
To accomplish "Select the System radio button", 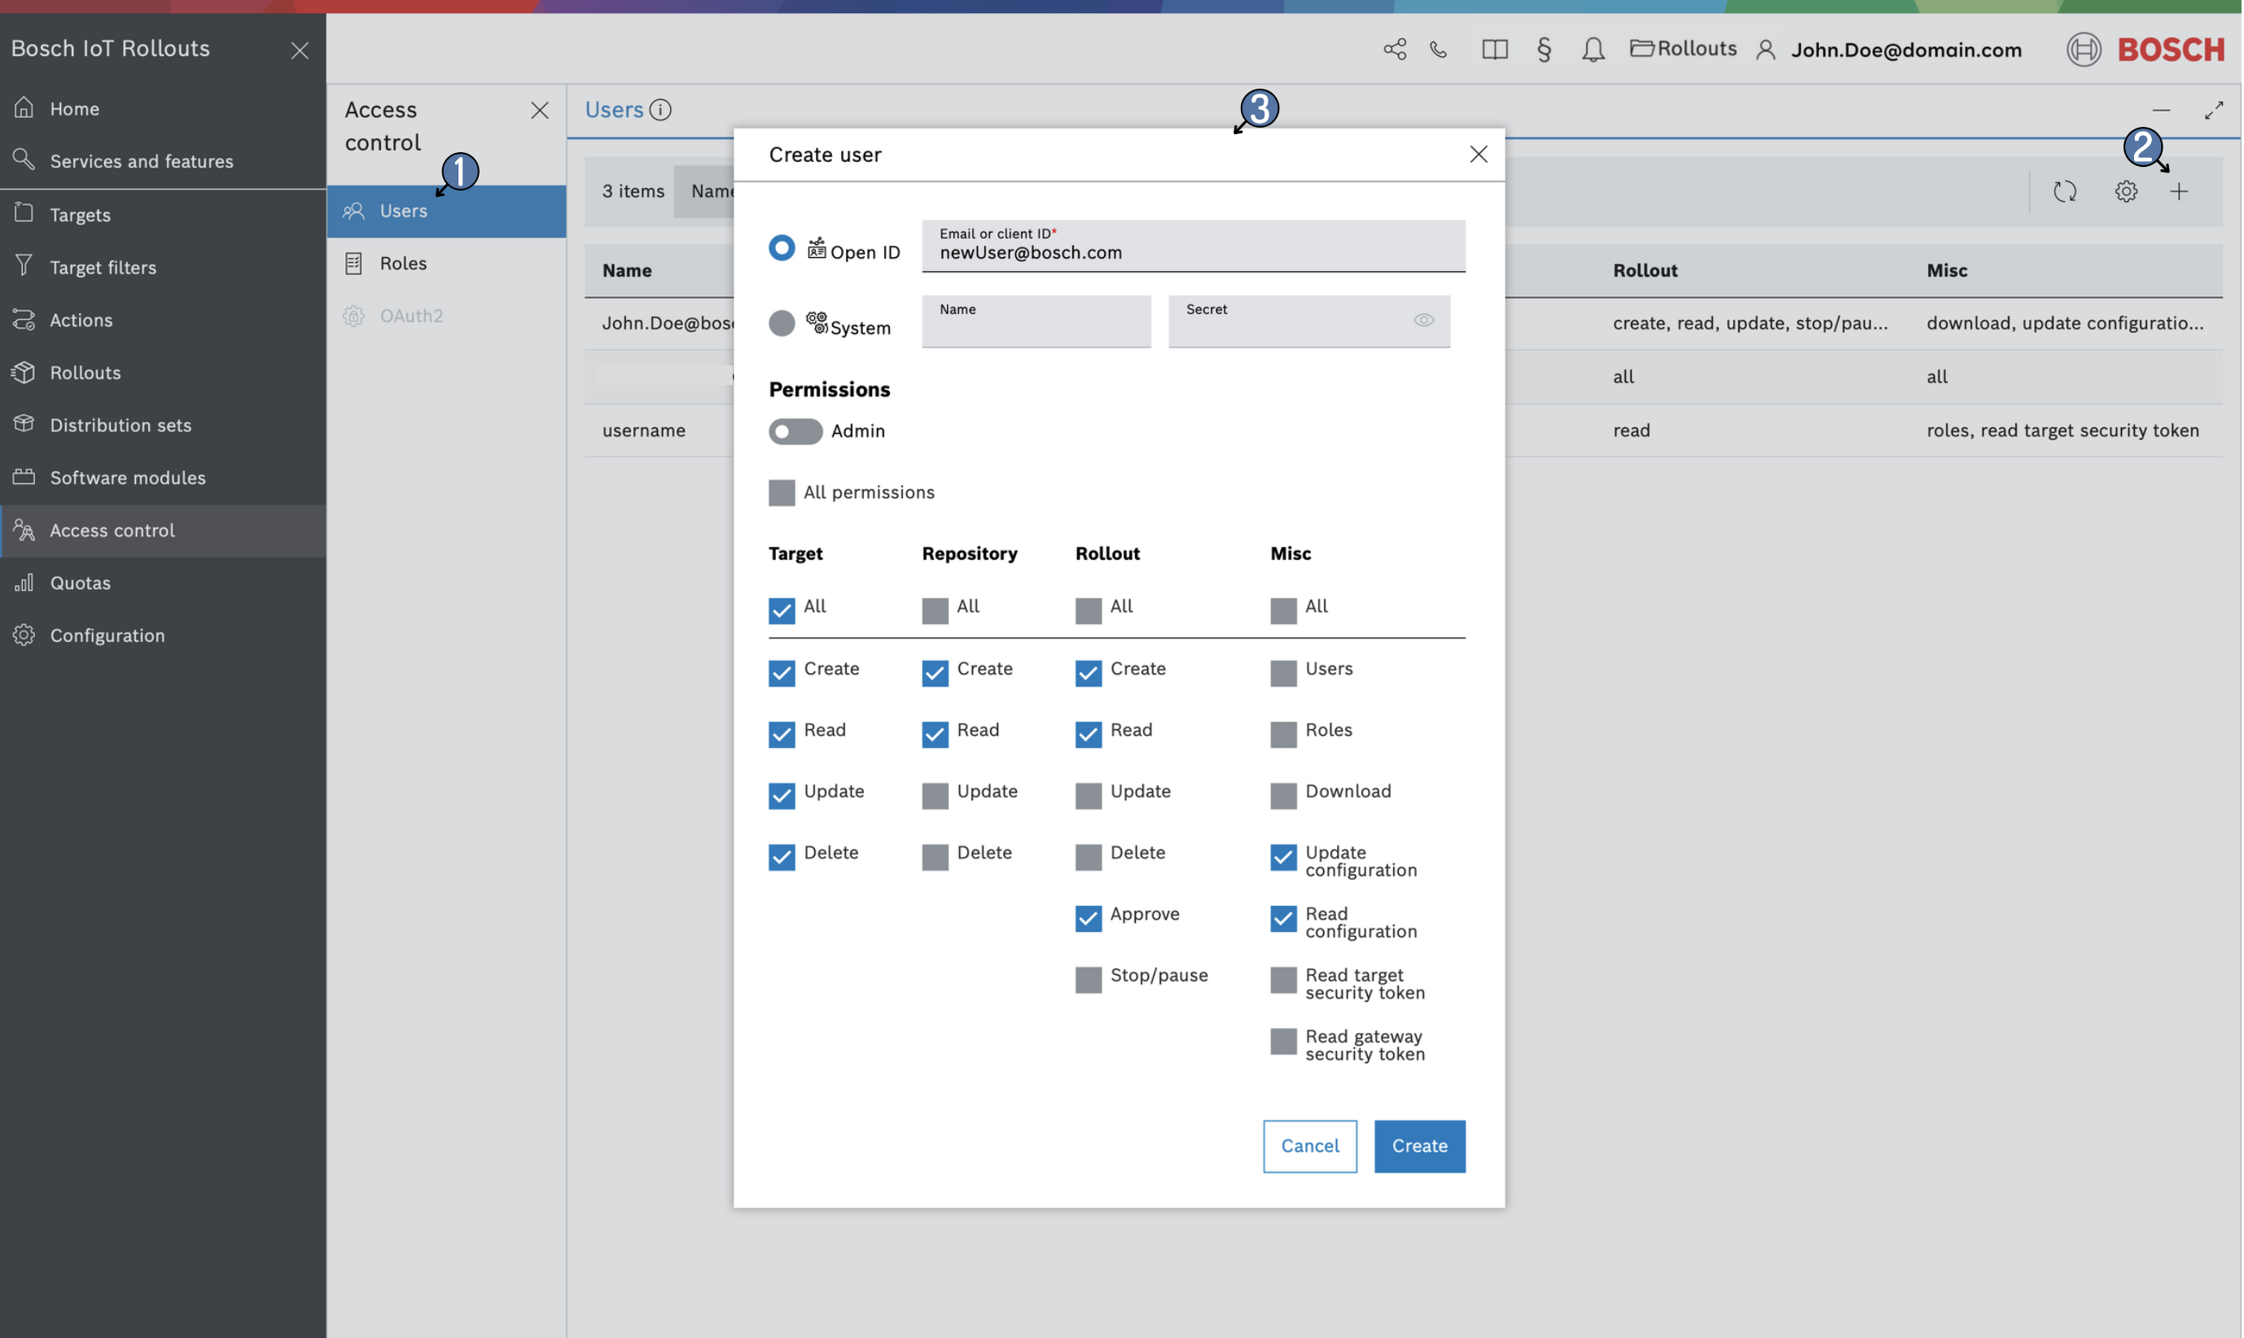I will click(781, 323).
